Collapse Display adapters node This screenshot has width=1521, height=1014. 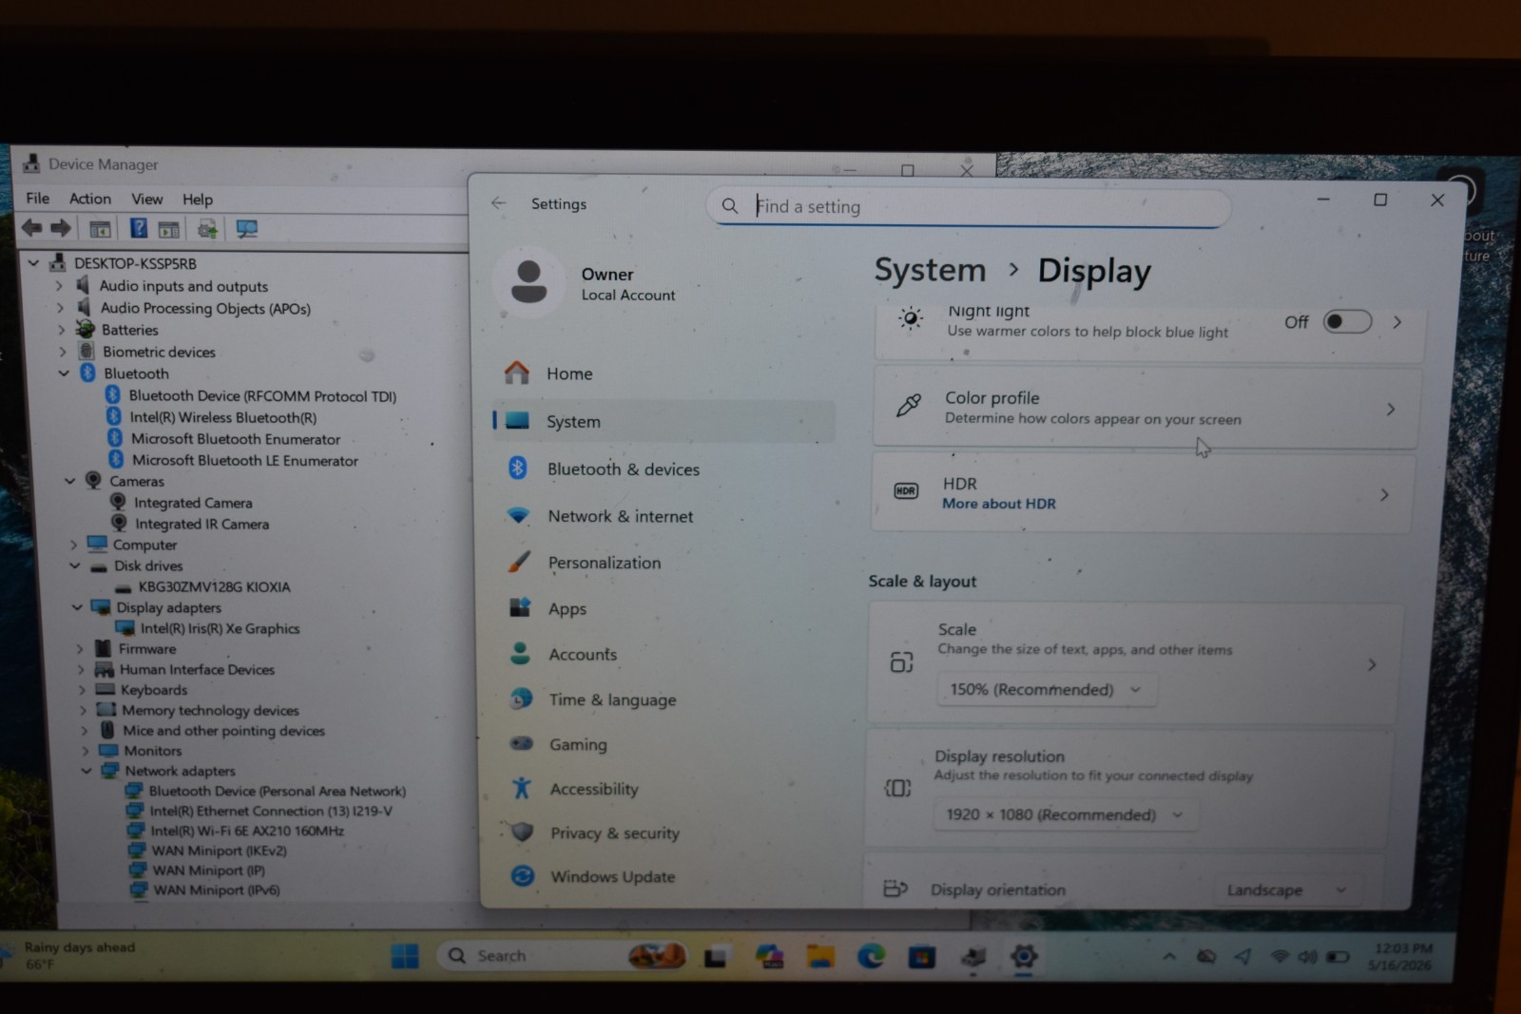coord(77,607)
